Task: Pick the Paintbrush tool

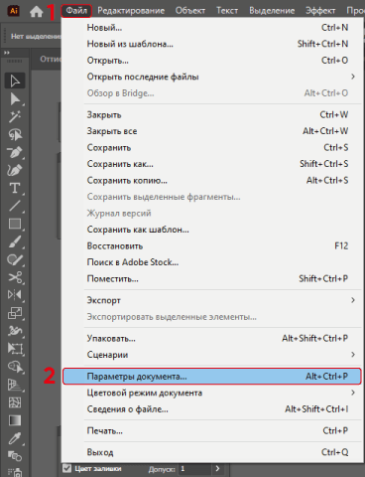Action: pos(15,241)
